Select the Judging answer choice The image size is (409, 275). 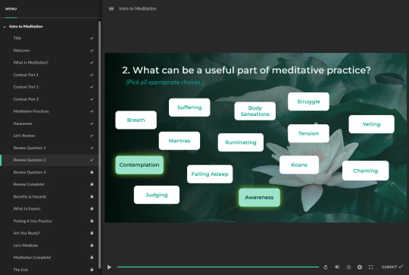coord(157,195)
